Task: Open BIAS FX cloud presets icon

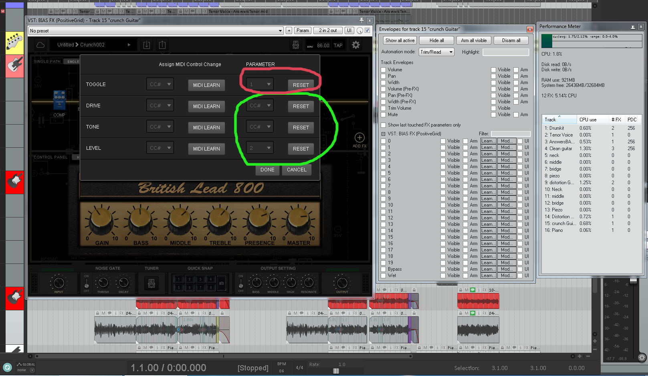Action: coord(40,45)
